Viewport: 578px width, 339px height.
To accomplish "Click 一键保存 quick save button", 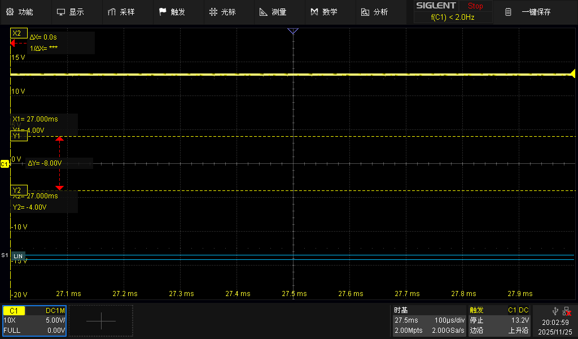I will coord(535,12).
